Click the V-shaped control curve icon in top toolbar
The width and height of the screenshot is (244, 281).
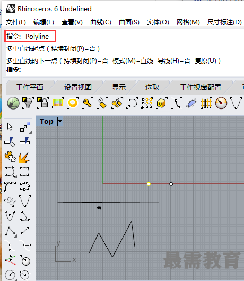click(236, 103)
